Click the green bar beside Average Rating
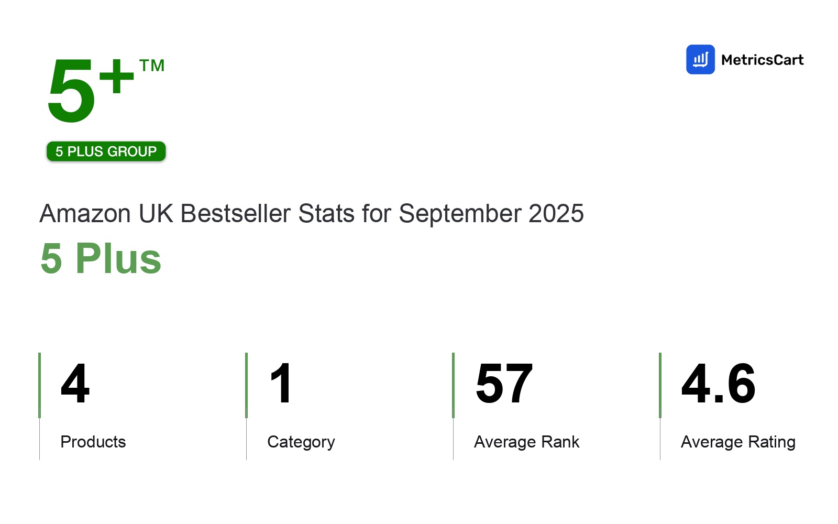The image size is (838, 524). (660, 385)
